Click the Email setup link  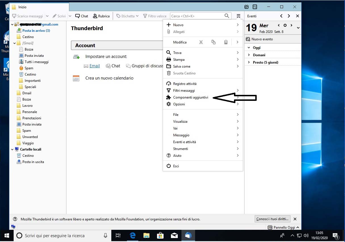tap(95, 66)
